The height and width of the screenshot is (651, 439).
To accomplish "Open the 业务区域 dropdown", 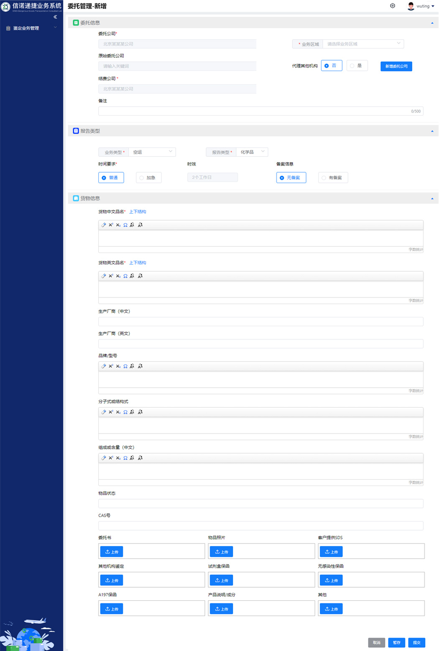I will click(x=363, y=44).
